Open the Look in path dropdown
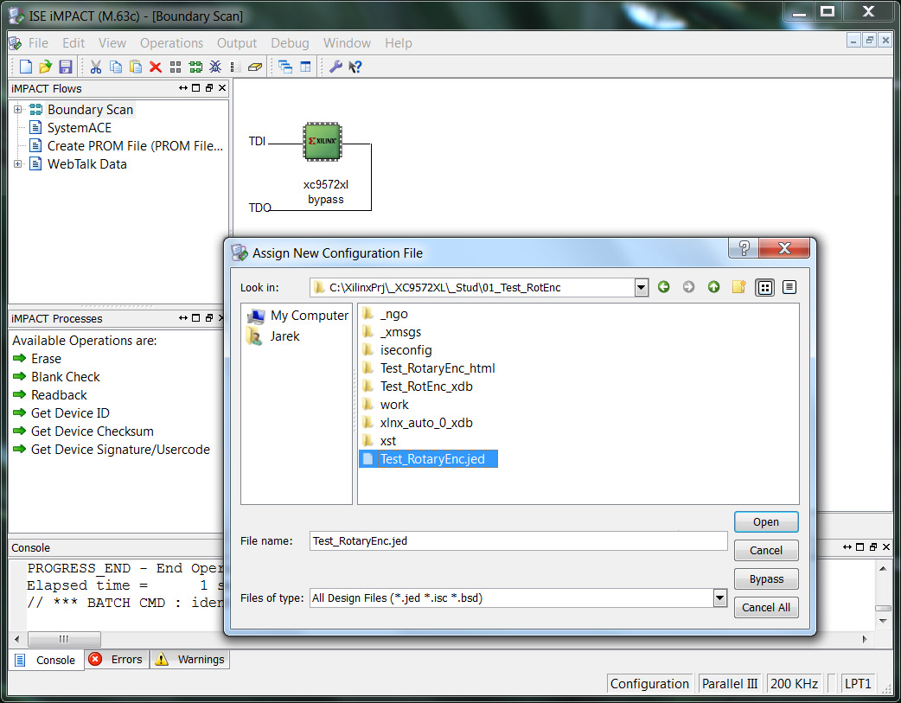The image size is (901, 703). 642,287
